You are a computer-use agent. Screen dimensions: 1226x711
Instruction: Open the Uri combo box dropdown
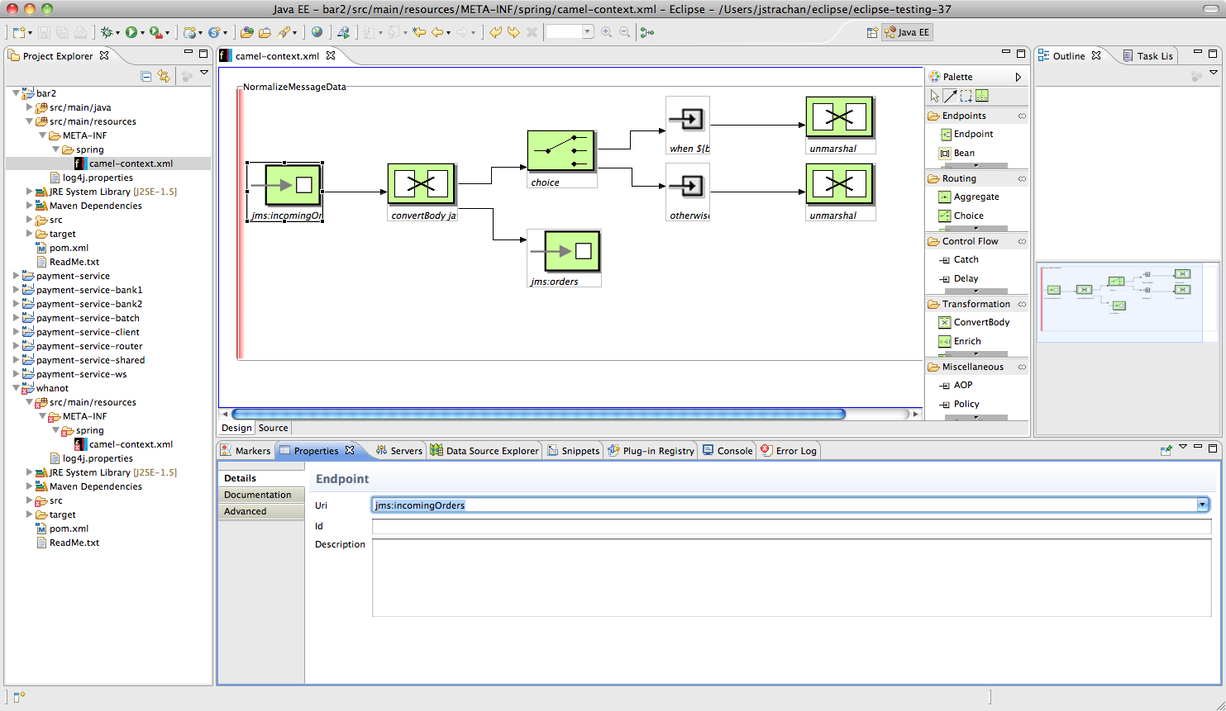[1203, 505]
